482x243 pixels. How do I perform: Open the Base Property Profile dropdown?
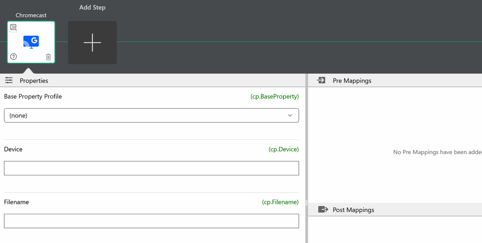tap(151, 115)
